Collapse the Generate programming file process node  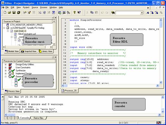click(x=5, y=77)
